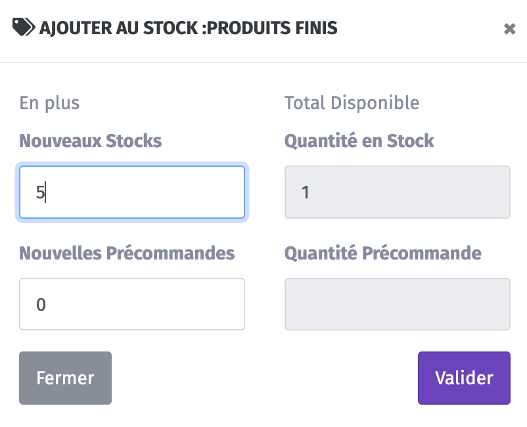Click the read-only Quantité en Stock field
Viewport: 527px width, 427px height.
tap(398, 192)
